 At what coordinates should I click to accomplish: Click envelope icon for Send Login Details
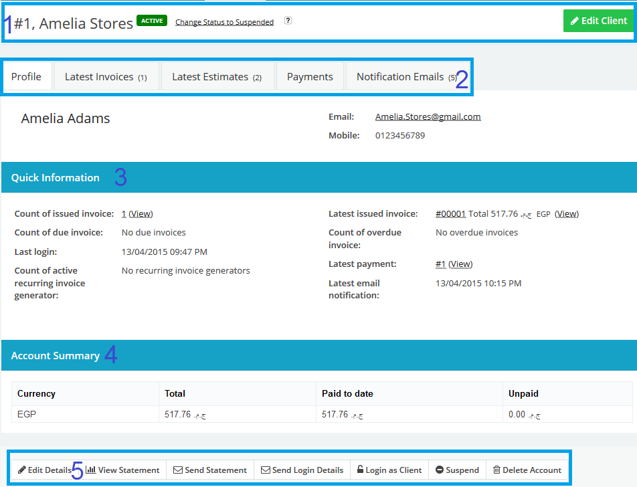pos(266,470)
